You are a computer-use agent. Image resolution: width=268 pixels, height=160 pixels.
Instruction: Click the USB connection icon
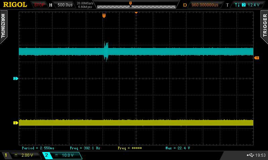(250, 155)
